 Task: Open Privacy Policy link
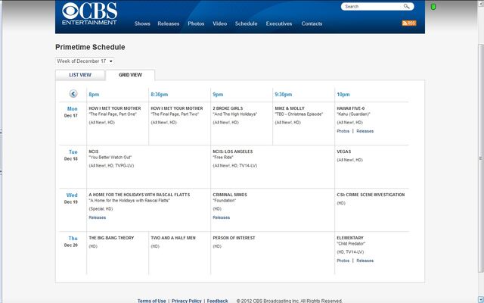point(187,301)
